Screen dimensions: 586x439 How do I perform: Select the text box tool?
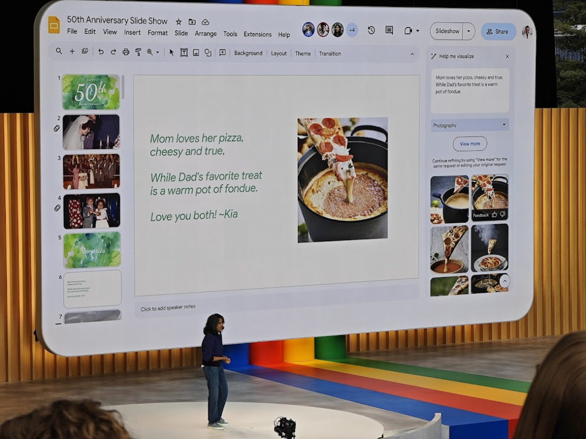pos(184,53)
